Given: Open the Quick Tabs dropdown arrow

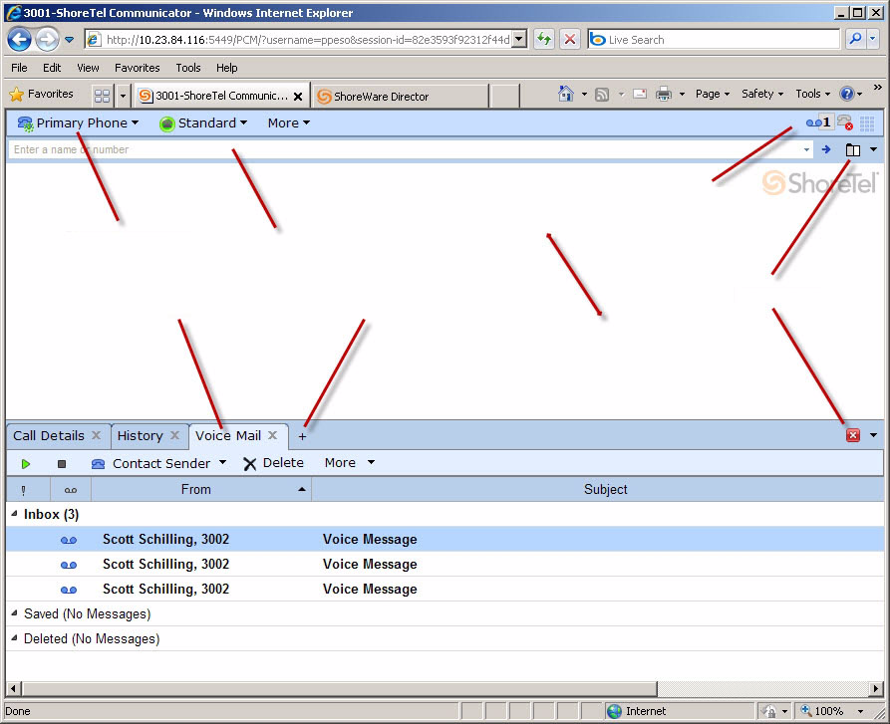Looking at the screenshot, I should tap(123, 96).
